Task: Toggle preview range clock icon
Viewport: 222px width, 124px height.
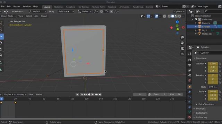Action: (x=149, y=94)
